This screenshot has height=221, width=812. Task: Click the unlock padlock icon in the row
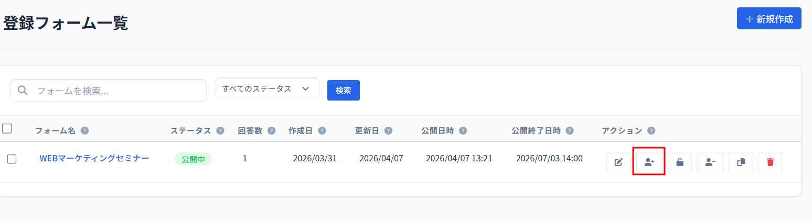[x=679, y=162]
